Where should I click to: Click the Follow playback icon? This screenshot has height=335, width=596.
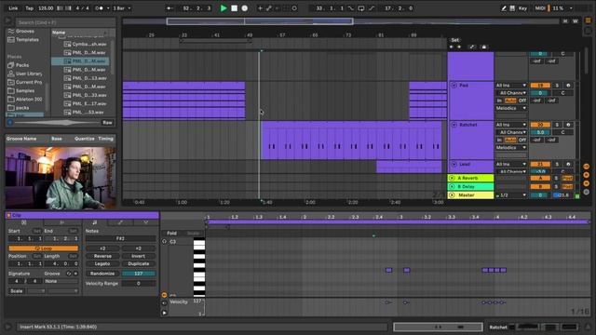point(169,8)
